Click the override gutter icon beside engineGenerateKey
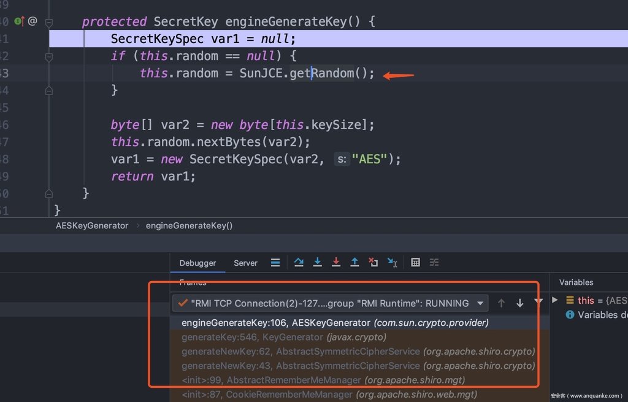 20,21
